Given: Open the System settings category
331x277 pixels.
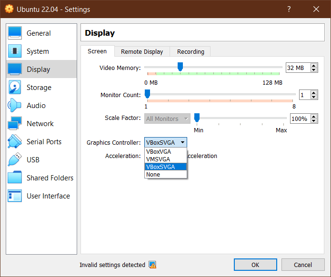Looking at the screenshot, I should pyautogui.click(x=41, y=51).
